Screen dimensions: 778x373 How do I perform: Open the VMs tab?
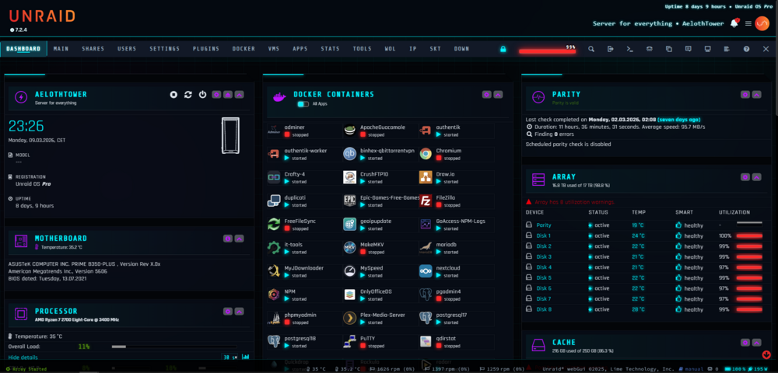[x=273, y=49]
